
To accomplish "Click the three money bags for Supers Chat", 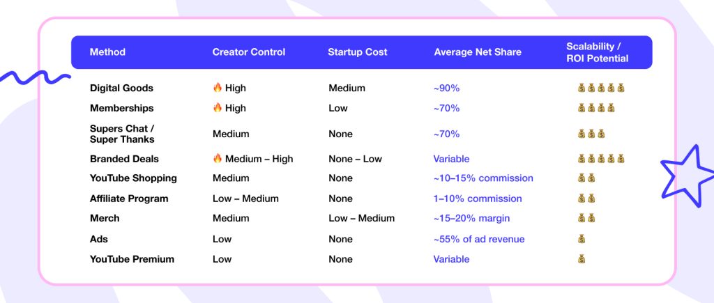I will point(591,134).
